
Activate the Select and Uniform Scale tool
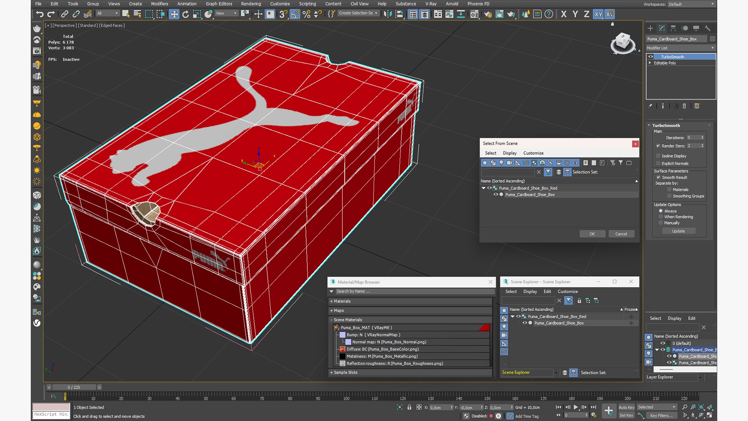197,14
